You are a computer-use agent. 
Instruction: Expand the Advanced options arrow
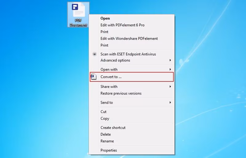click(170, 60)
